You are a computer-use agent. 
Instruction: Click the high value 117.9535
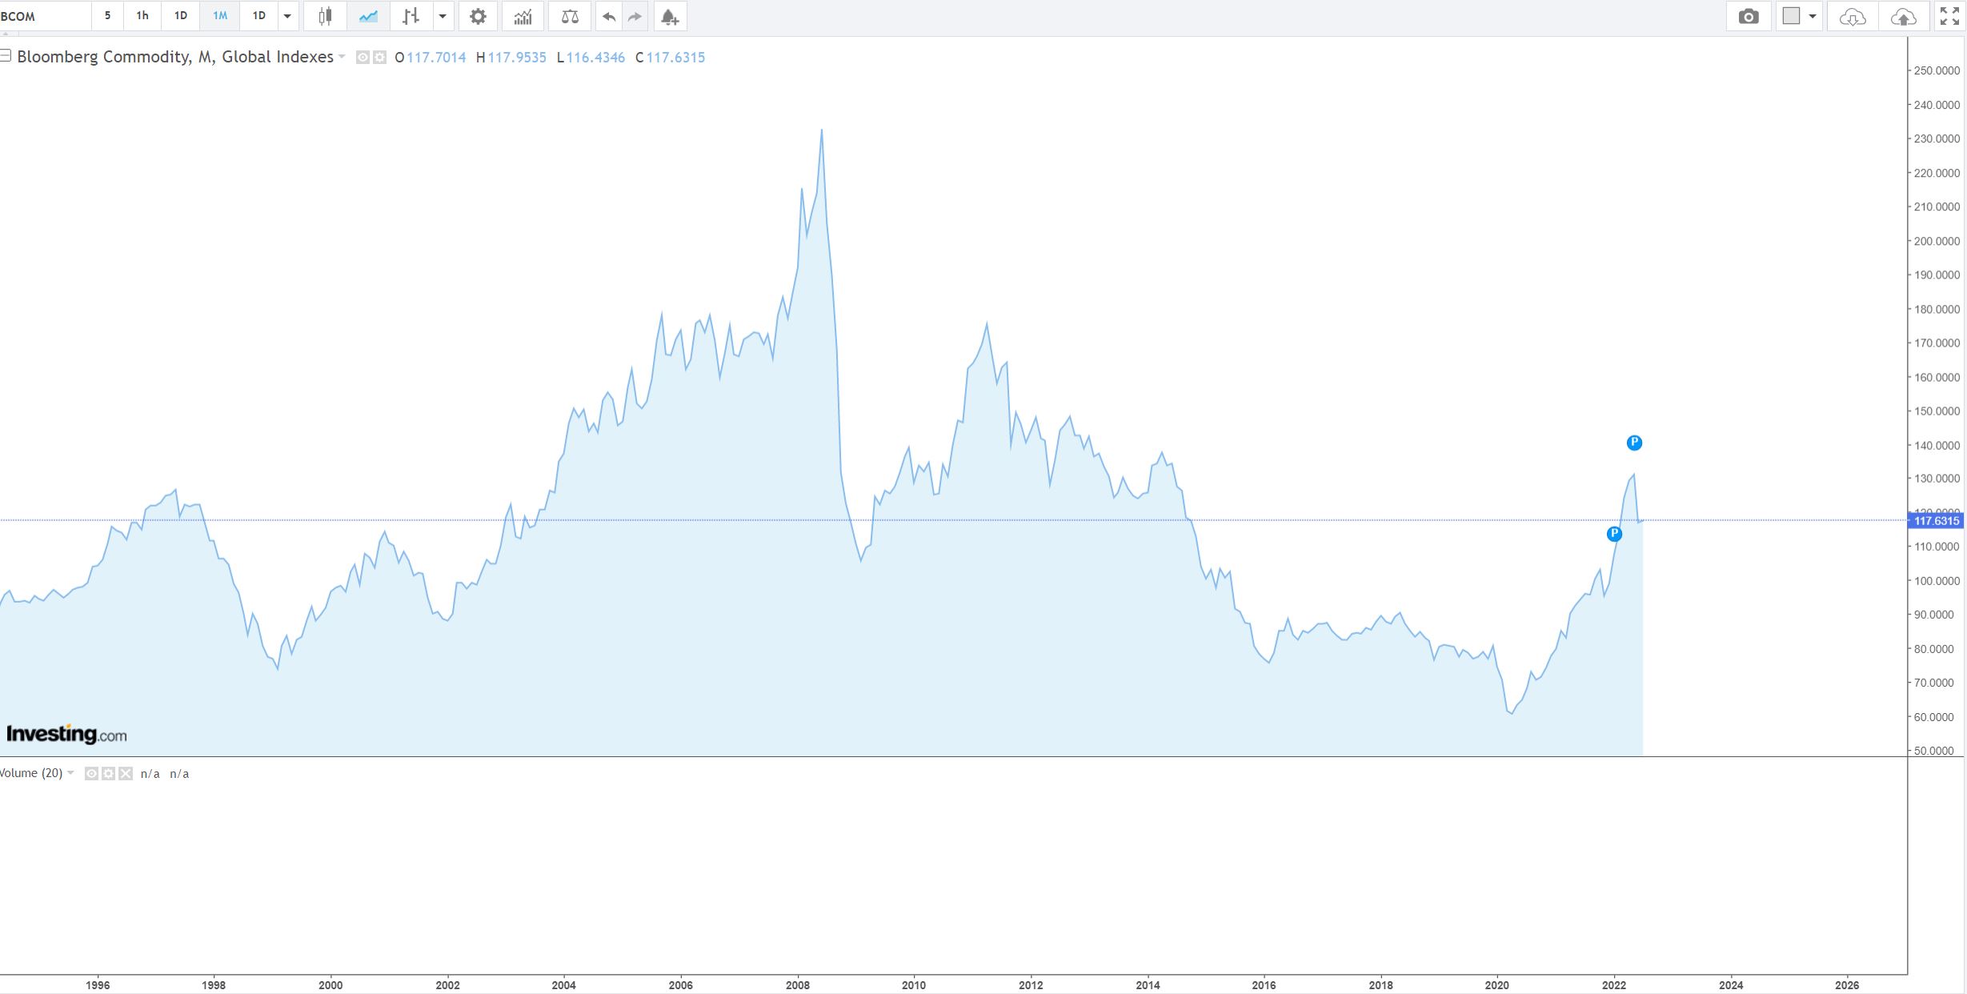[x=517, y=58]
